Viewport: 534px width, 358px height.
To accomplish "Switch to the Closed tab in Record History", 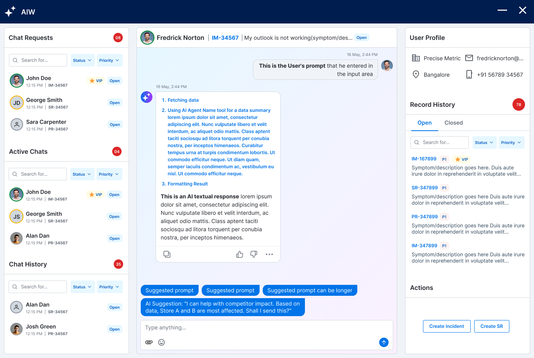I will (x=453, y=122).
